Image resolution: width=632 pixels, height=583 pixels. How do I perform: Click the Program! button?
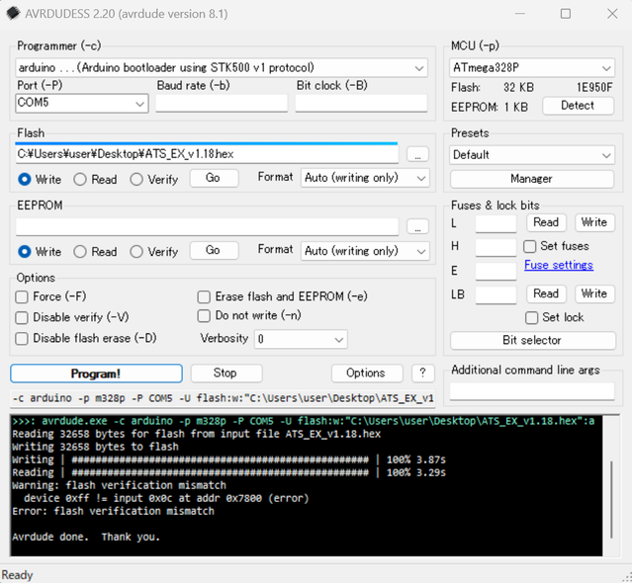[96, 374]
